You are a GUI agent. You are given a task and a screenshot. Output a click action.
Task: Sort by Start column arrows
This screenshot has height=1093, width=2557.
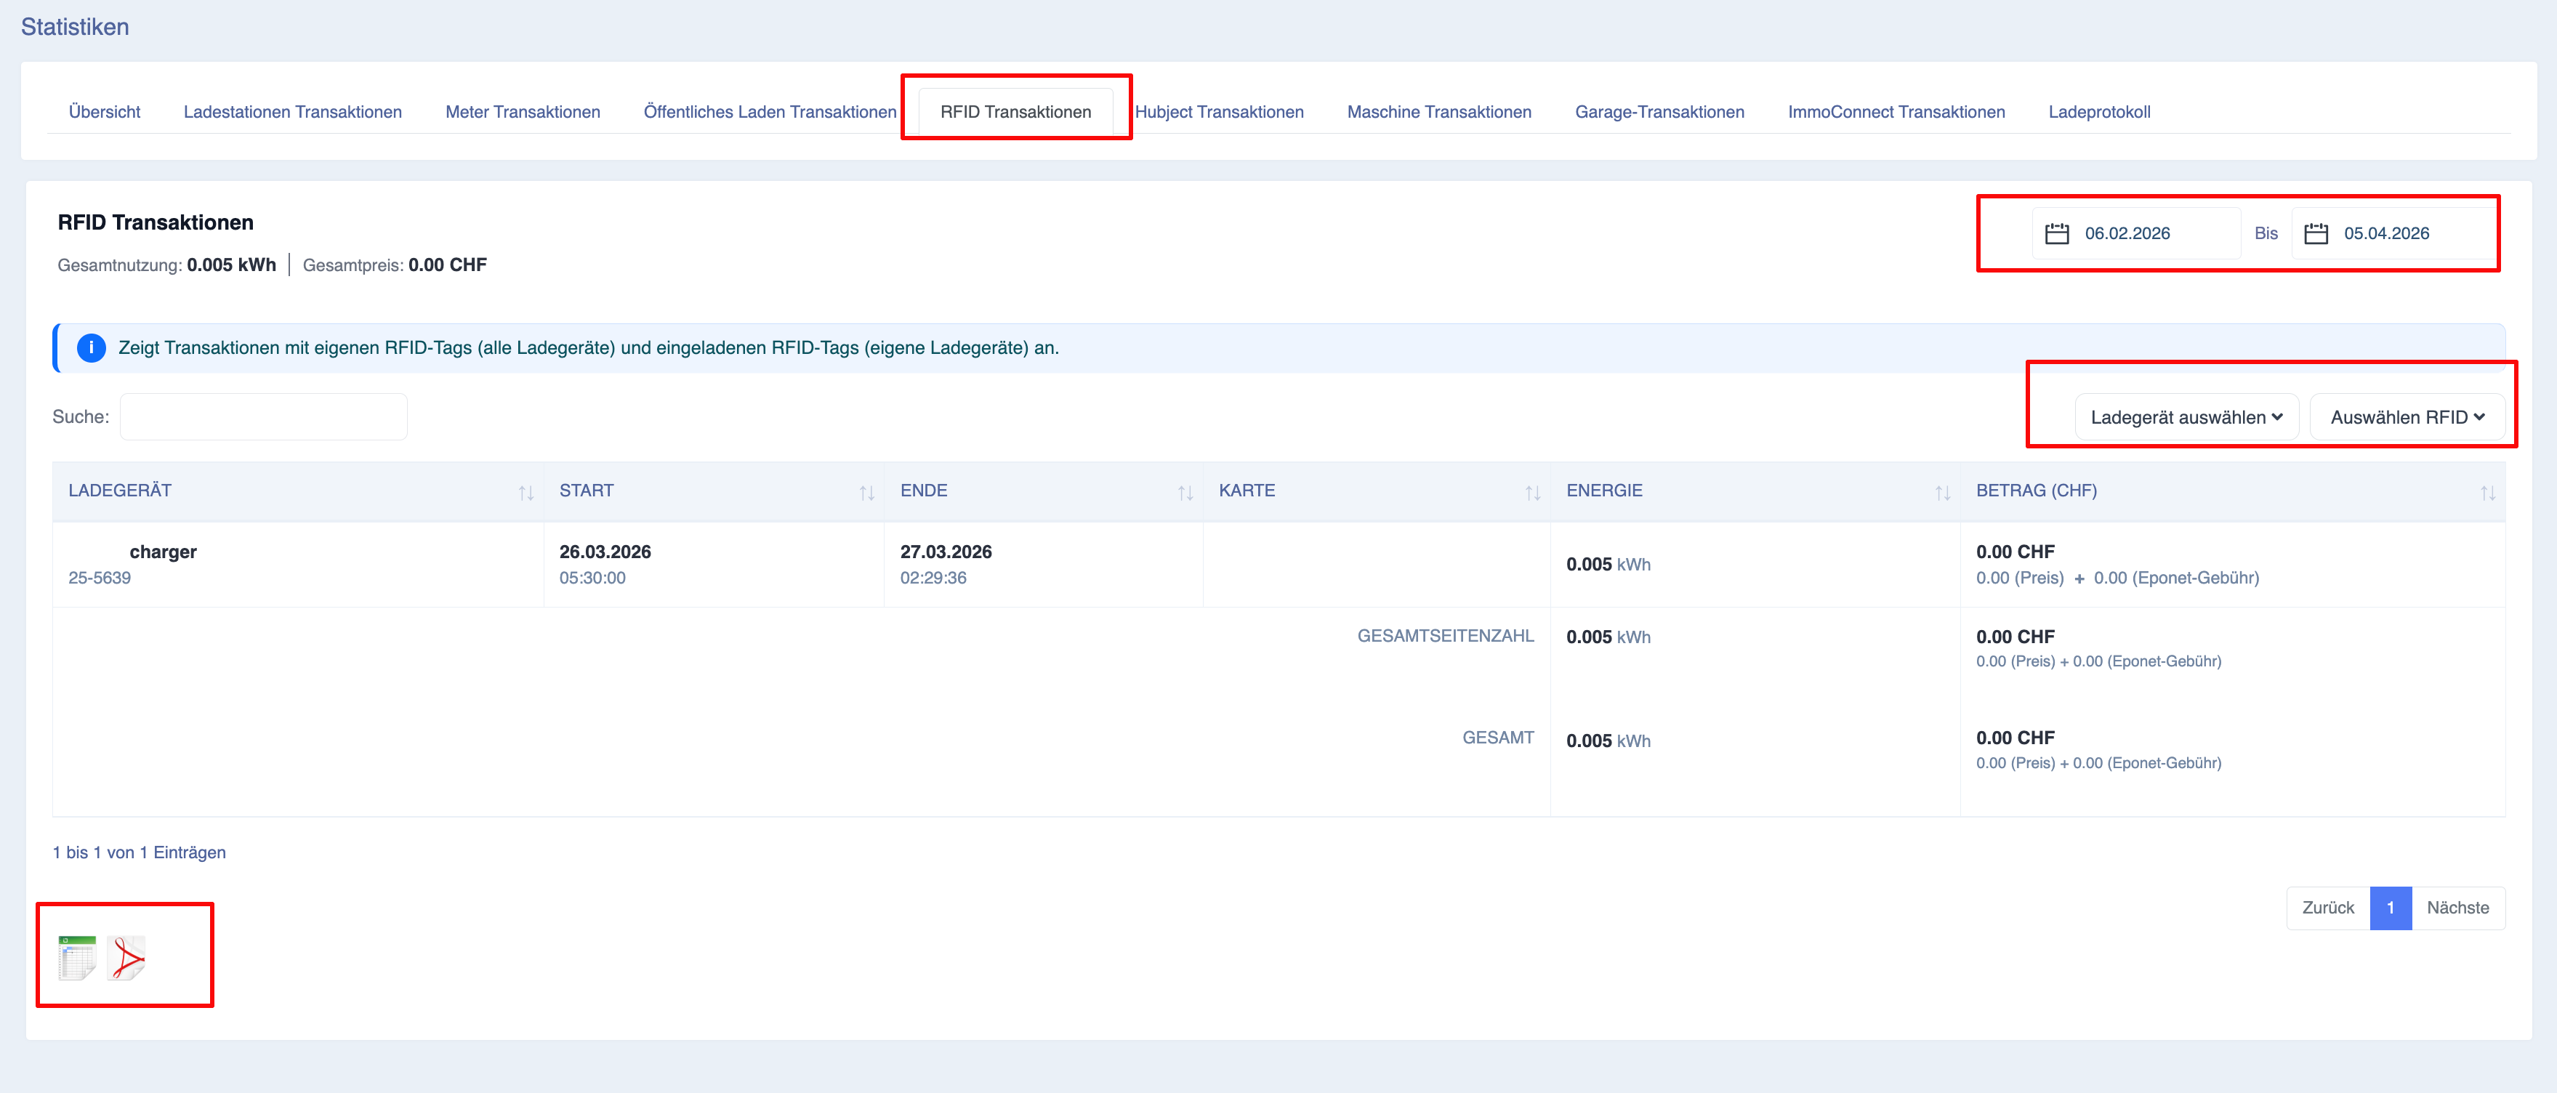[866, 493]
